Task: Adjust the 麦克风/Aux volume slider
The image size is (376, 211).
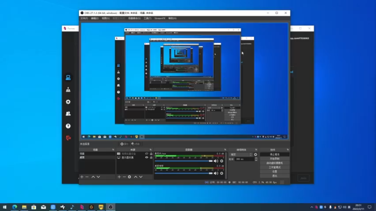Action: 184,161
